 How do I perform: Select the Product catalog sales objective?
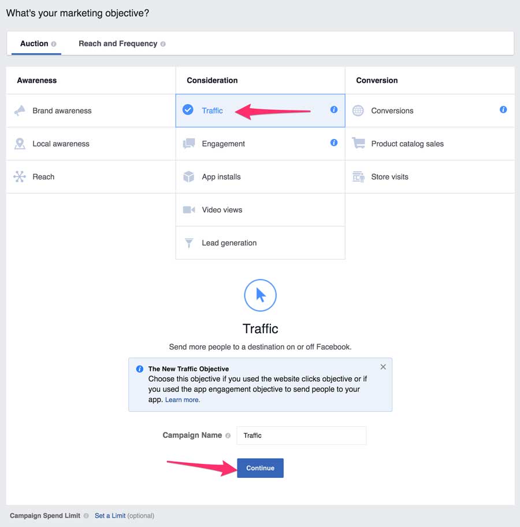430,144
